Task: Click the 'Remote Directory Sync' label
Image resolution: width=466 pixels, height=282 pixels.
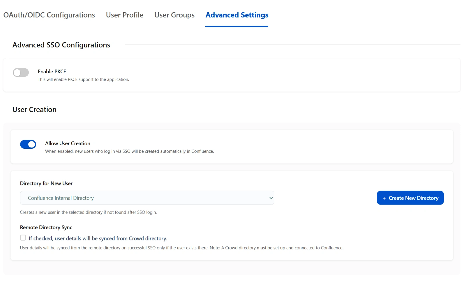Action: pyautogui.click(x=46, y=228)
